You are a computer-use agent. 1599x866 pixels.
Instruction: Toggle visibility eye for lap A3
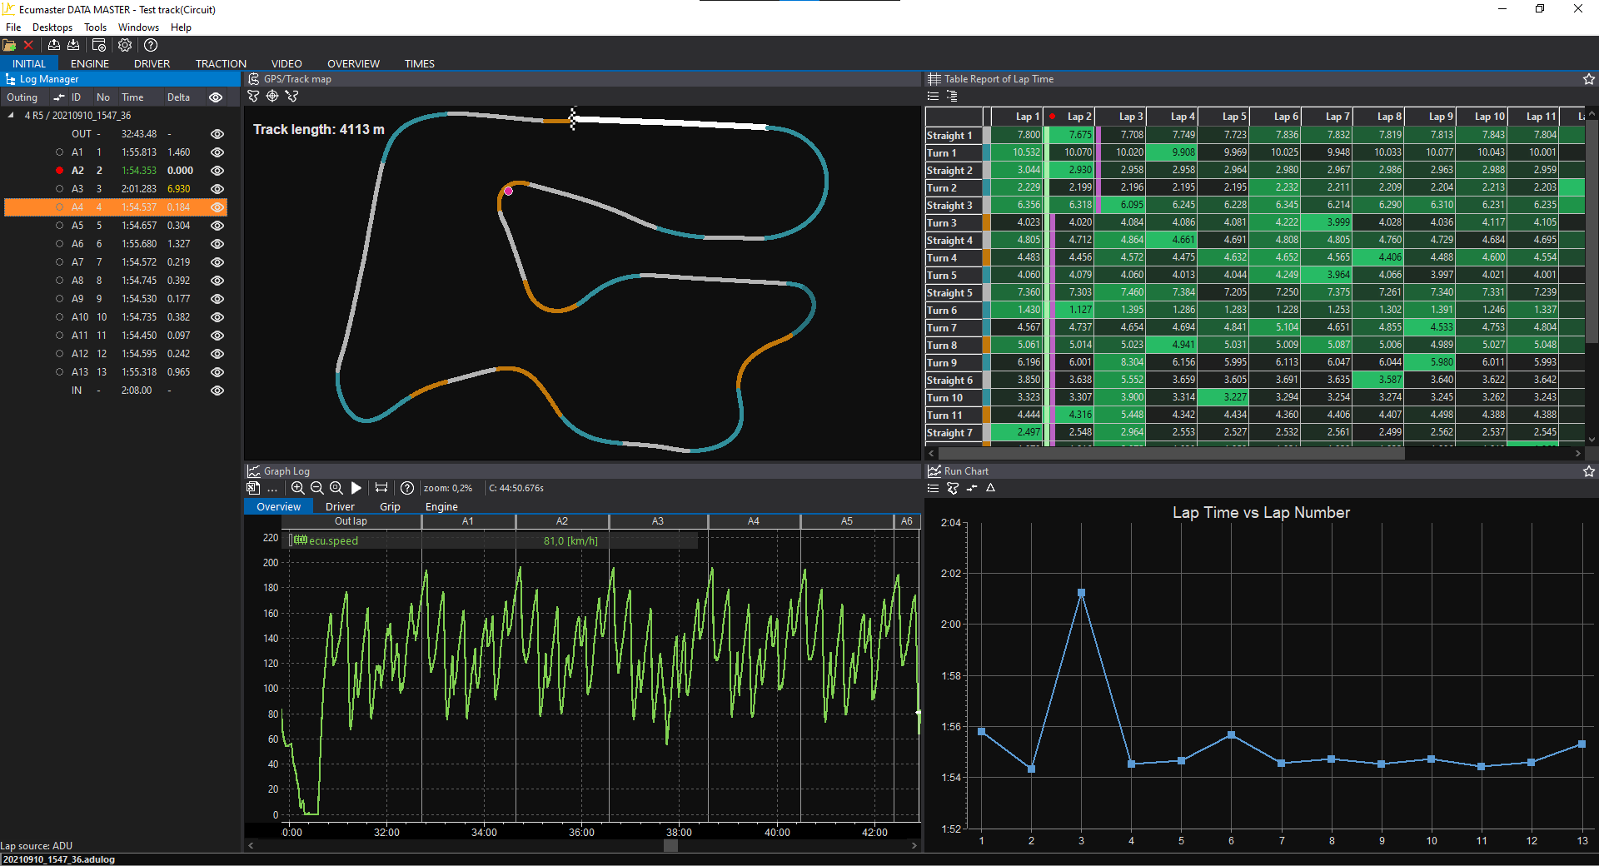pos(217,189)
